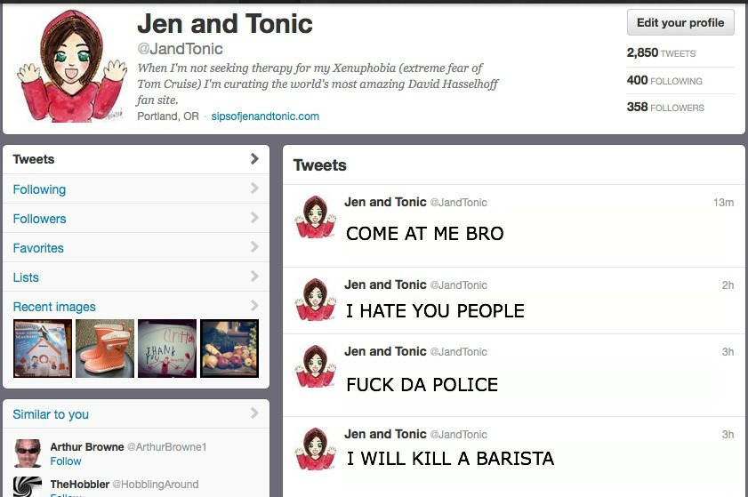Click avatar beside I WILL KILL A BARISTA tweet

coord(316,449)
